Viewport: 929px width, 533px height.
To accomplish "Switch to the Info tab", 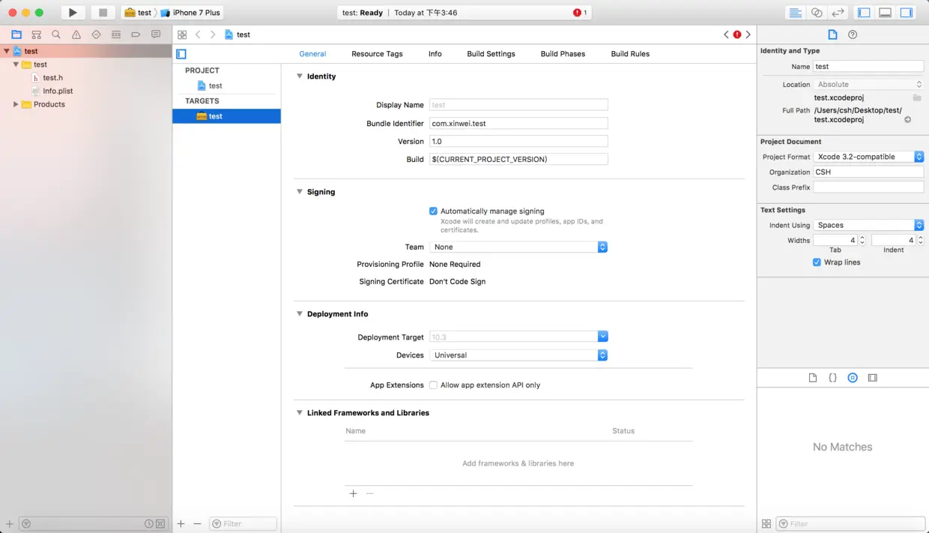I will coord(435,54).
